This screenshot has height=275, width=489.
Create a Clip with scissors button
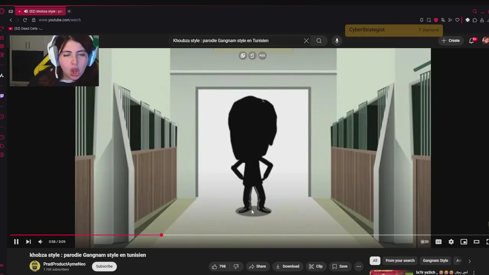click(x=316, y=266)
